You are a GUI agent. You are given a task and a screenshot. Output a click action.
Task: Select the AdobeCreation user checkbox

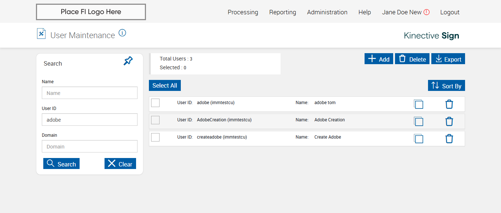tap(156, 120)
